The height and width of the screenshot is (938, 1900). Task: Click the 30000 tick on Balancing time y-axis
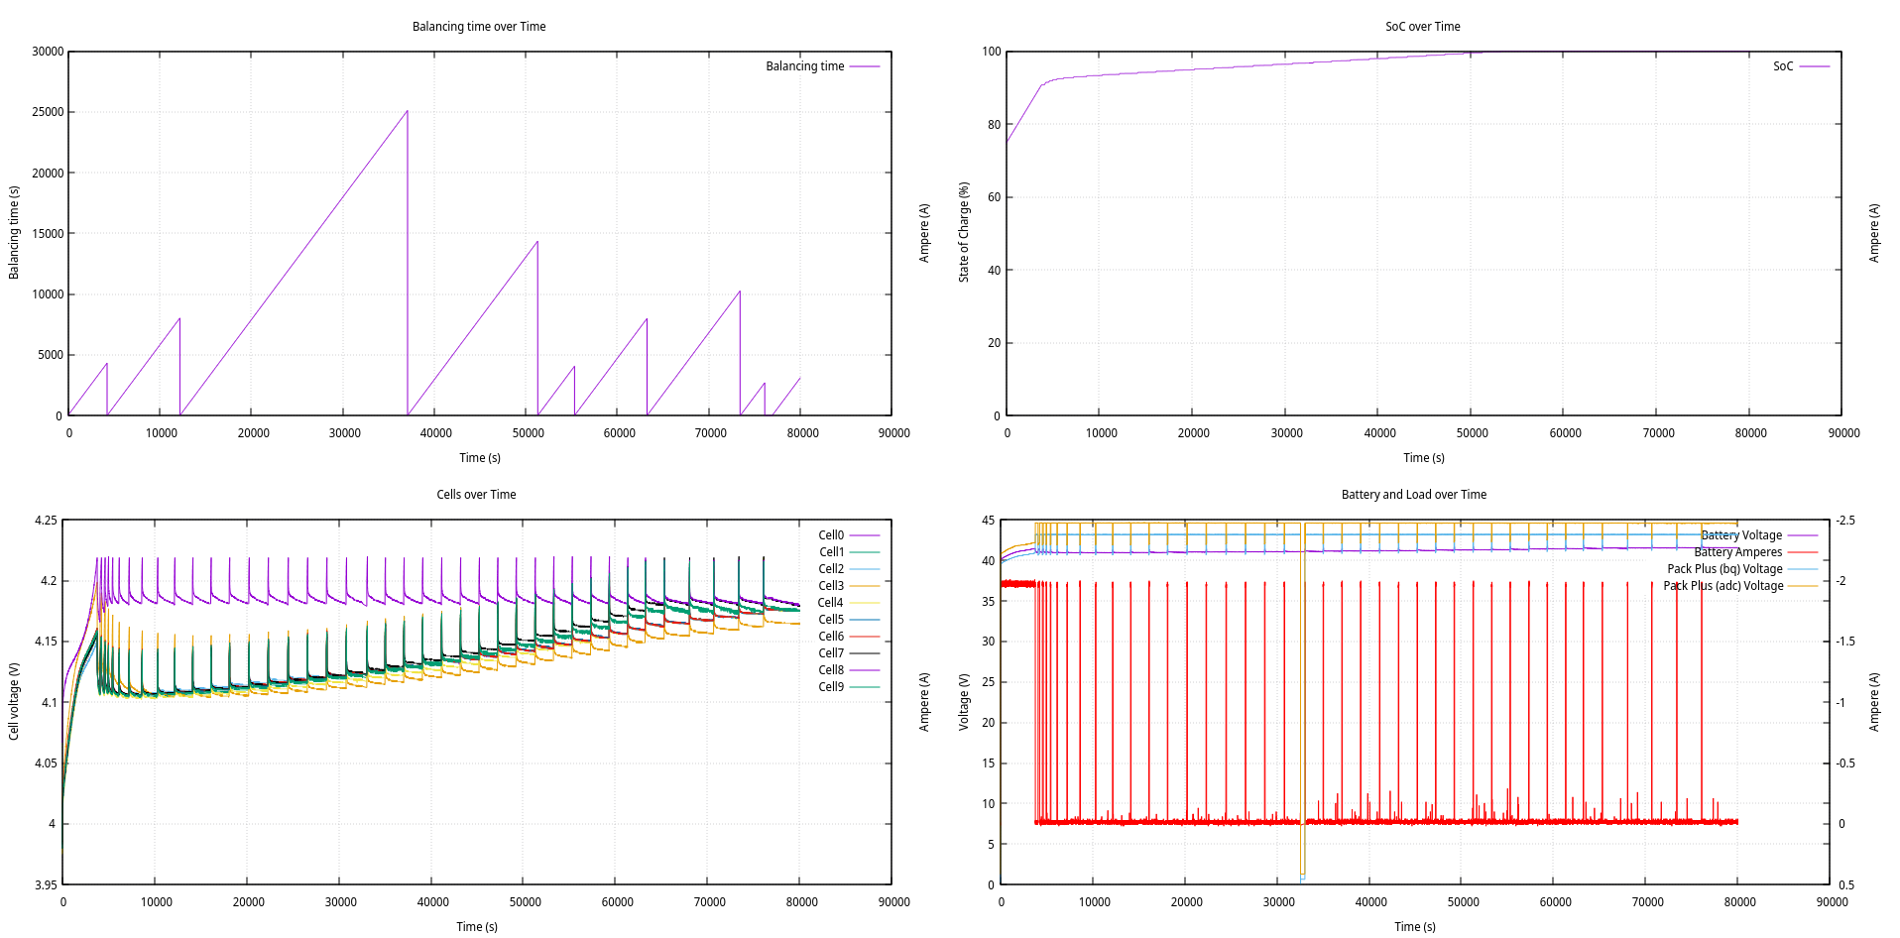(48, 52)
